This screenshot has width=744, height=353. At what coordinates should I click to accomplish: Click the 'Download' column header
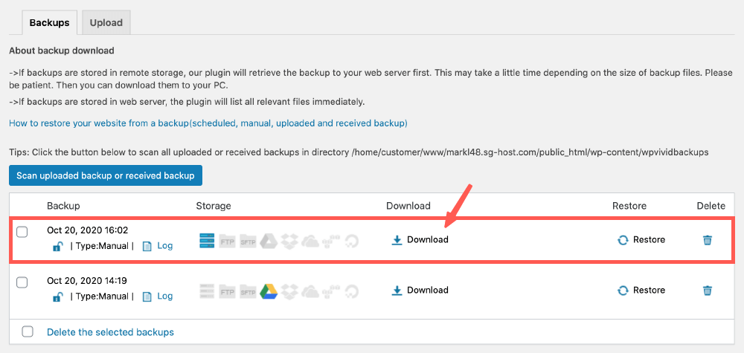[408, 206]
